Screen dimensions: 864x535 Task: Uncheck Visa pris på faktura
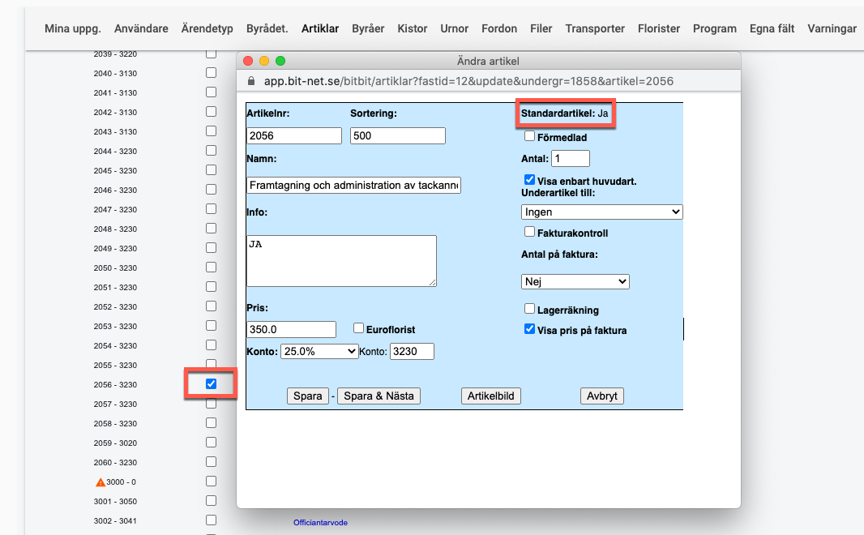pyautogui.click(x=529, y=329)
